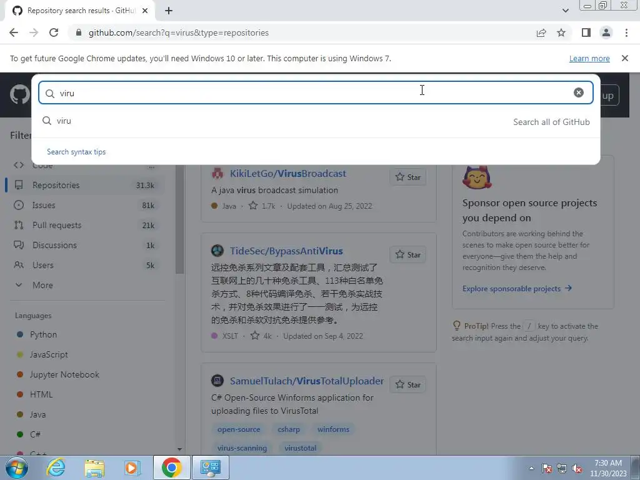640x480 pixels.
Task: Filter results by C# language
Action: point(35,435)
